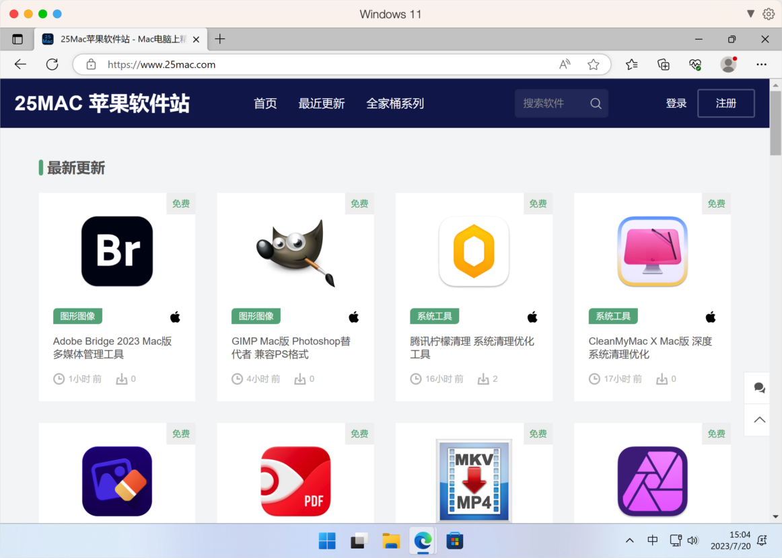Click the 登录 login link
782x558 pixels.
[x=676, y=103]
